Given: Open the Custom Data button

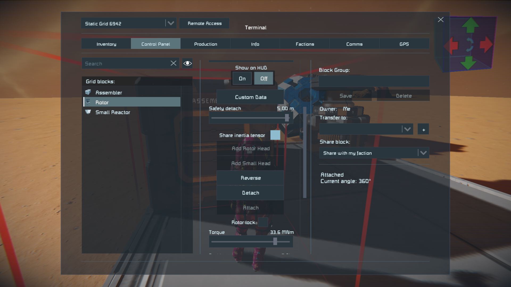Looking at the screenshot, I should point(250,97).
